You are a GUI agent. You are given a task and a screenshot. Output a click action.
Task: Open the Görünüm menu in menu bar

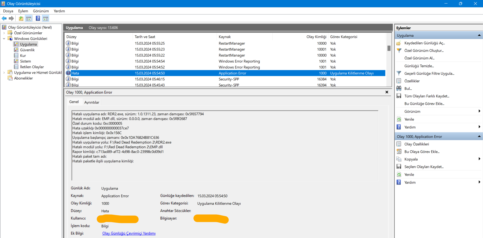click(41, 11)
